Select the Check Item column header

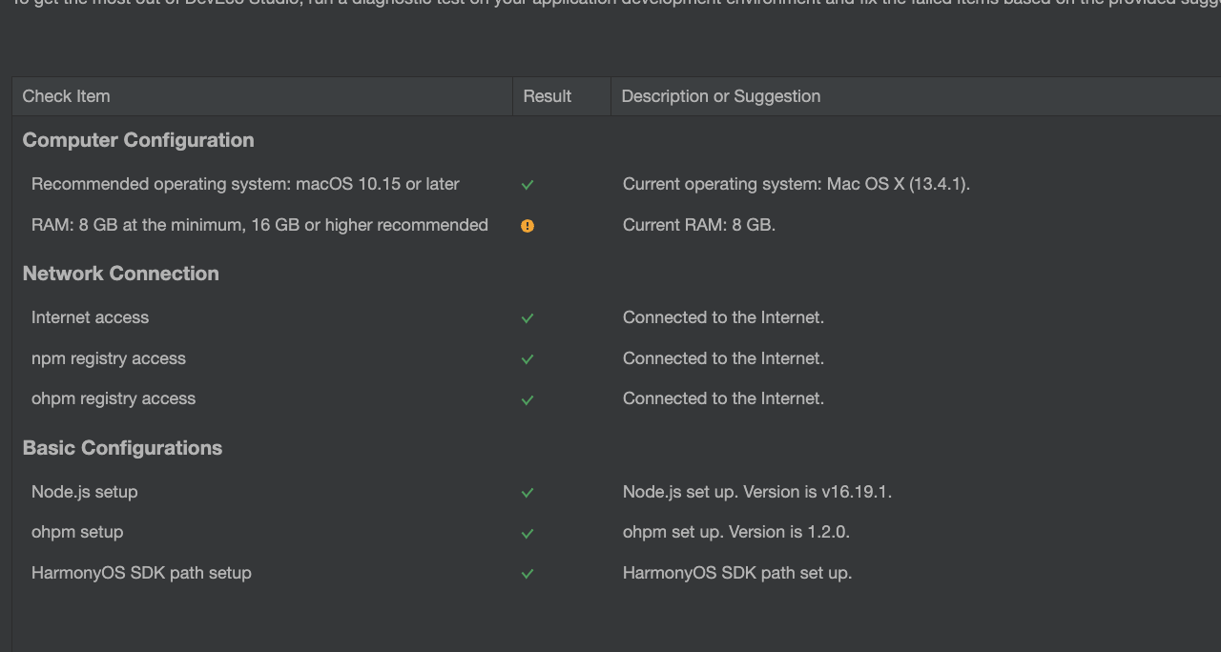click(262, 96)
